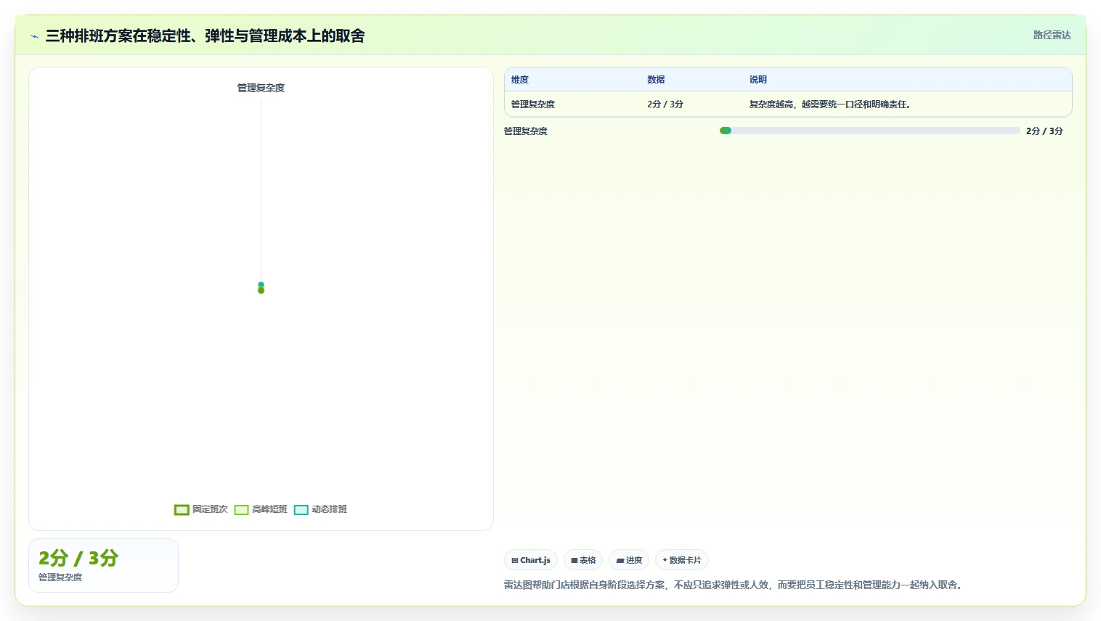Viewport: 1101px width, 621px height.
Task: Click the radar chart data point
Action: pyautogui.click(x=261, y=288)
